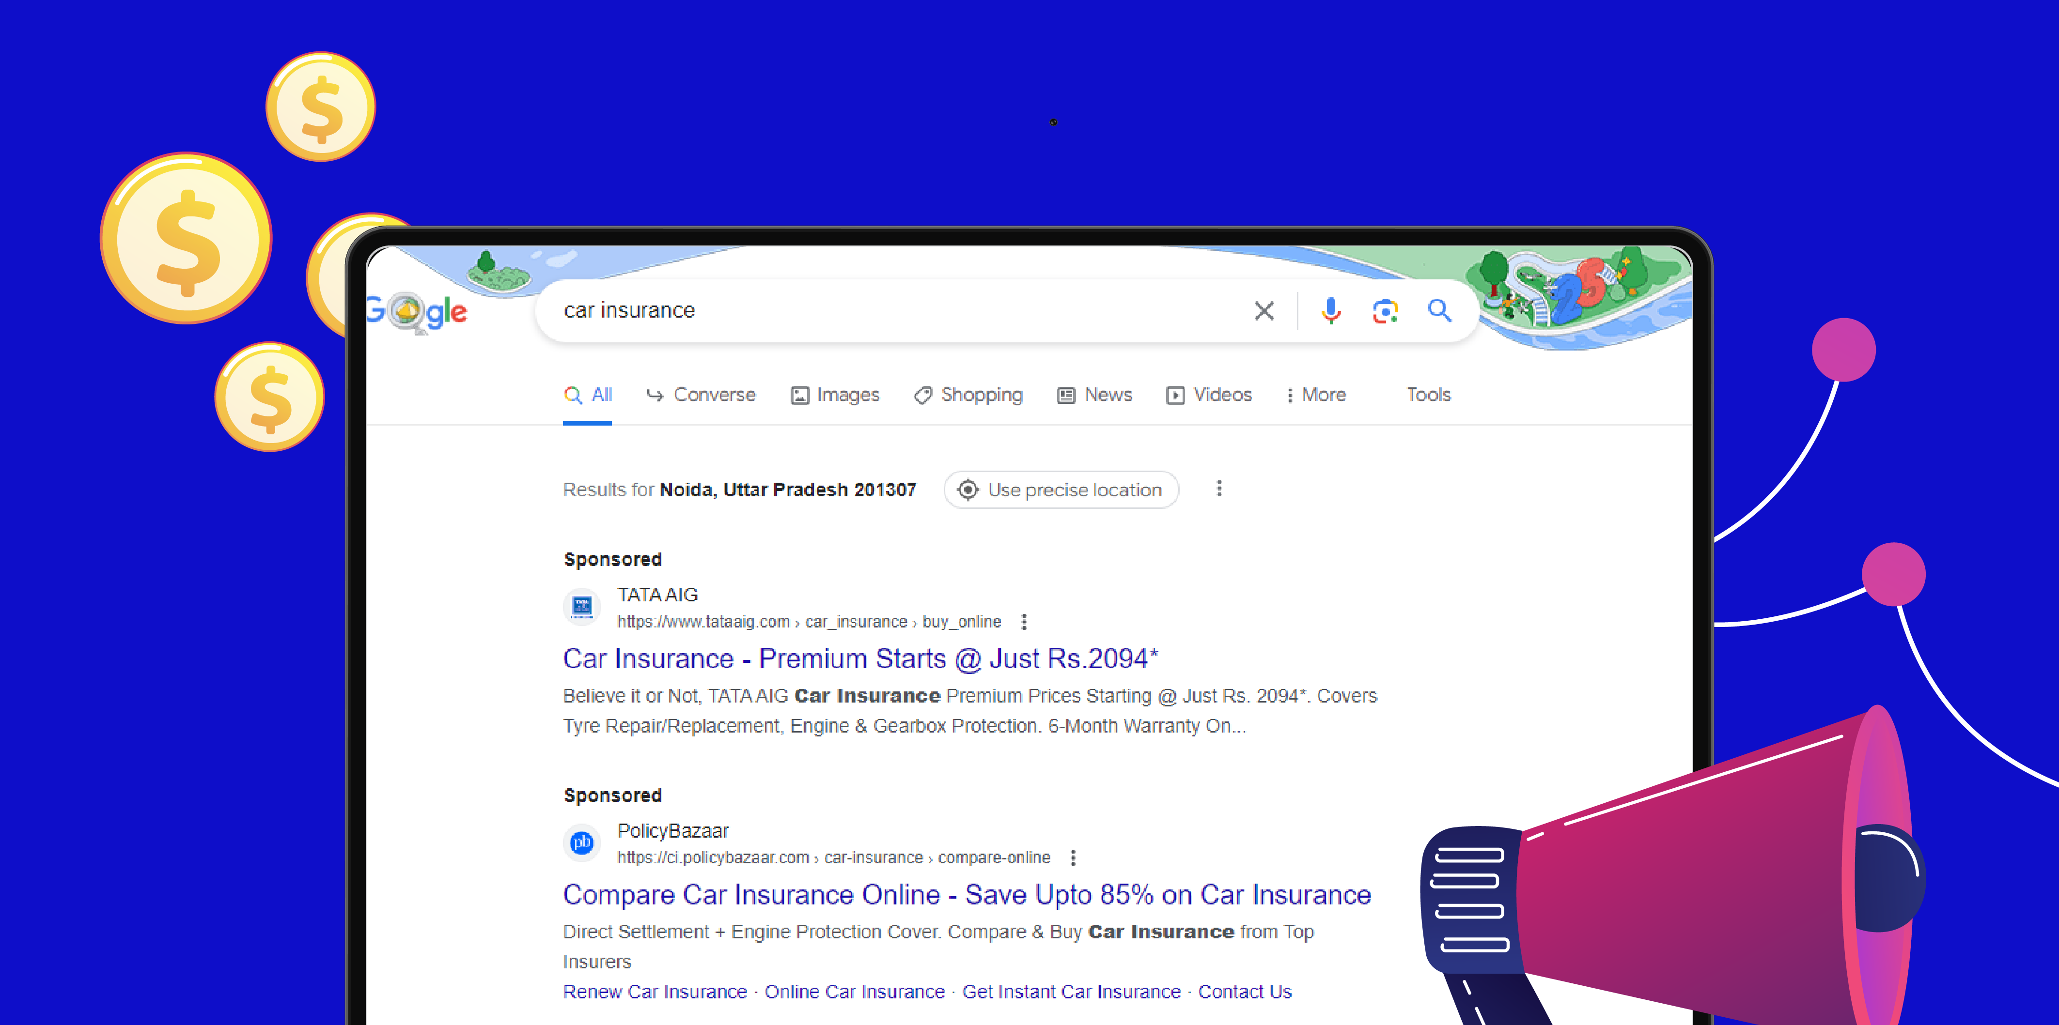This screenshot has height=1025, width=2059.
Task: Click the Images tab picture icon
Action: [799, 396]
